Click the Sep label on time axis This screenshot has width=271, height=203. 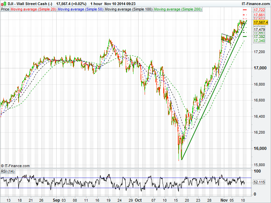(57, 200)
